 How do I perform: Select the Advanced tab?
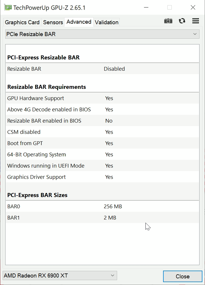point(79,22)
